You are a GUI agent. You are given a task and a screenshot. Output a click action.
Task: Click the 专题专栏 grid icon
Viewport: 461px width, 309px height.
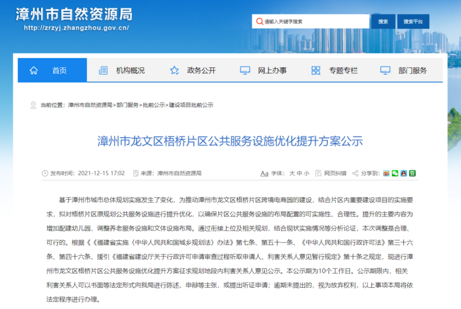[x=316, y=70]
